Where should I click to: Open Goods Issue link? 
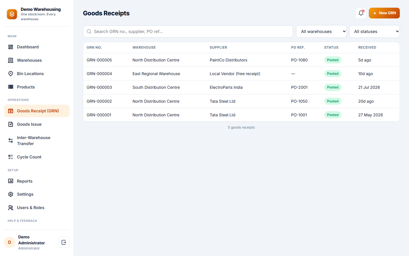coord(37,124)
